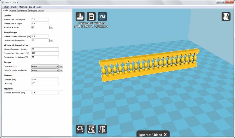Open retraction settings ellipsis button
This screenshot has height=138, width=235.
pos(51,27)
